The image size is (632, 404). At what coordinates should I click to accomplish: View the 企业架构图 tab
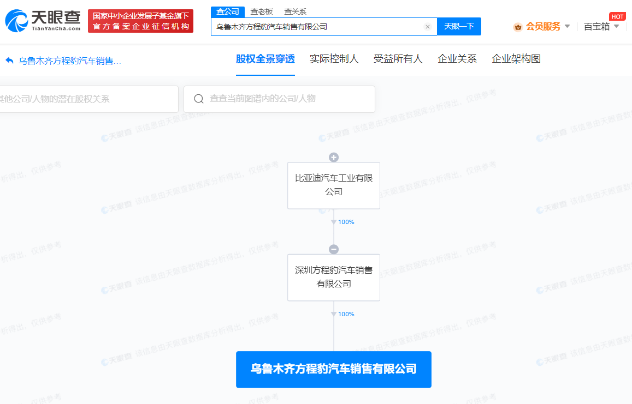pyautogui.click(x=516, y=59)
